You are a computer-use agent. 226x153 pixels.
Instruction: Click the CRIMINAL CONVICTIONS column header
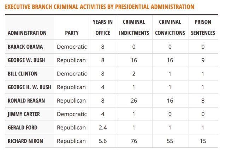point(170,27)
